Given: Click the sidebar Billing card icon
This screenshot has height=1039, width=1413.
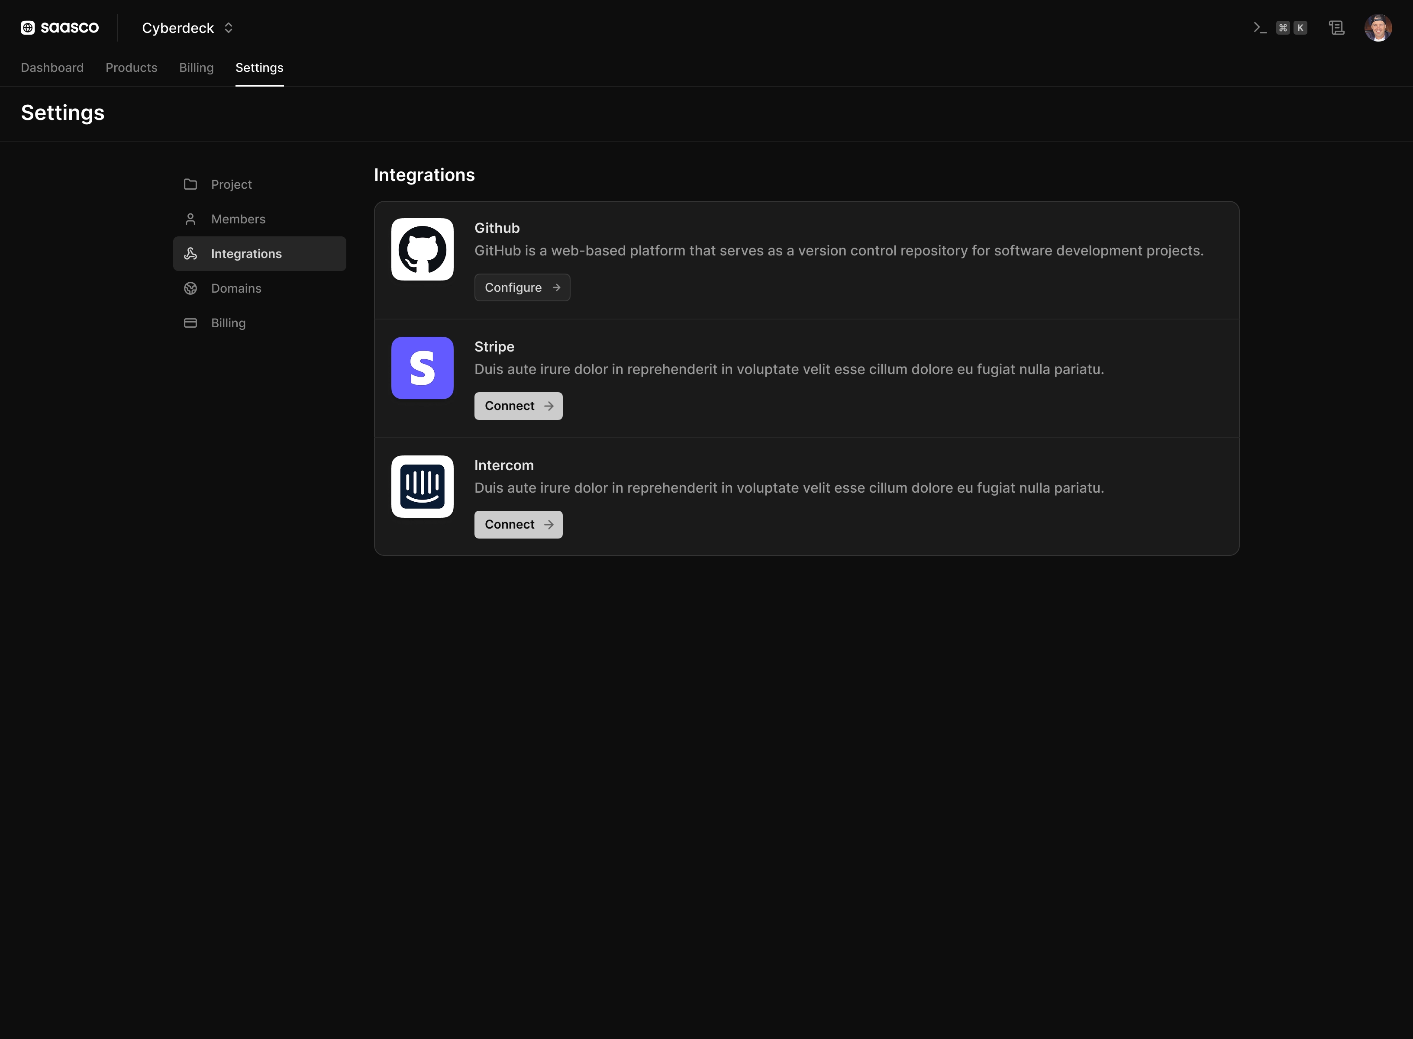Looking at the screenshot, I should point(190,323).
